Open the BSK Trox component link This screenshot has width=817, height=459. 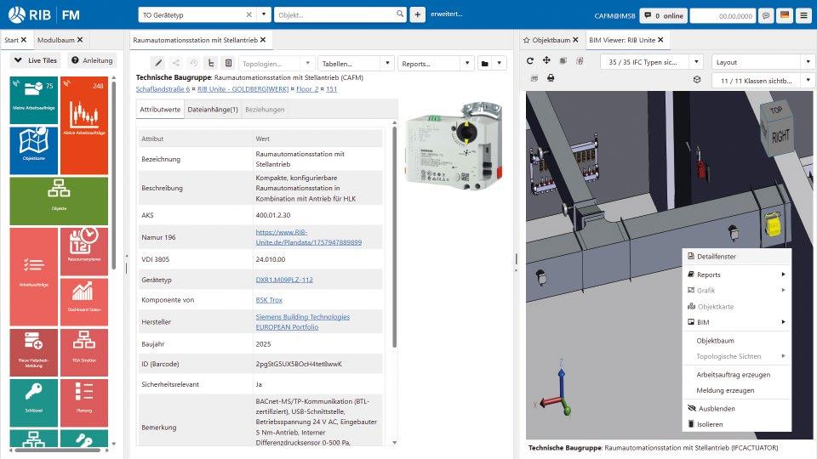click(269, 300)
